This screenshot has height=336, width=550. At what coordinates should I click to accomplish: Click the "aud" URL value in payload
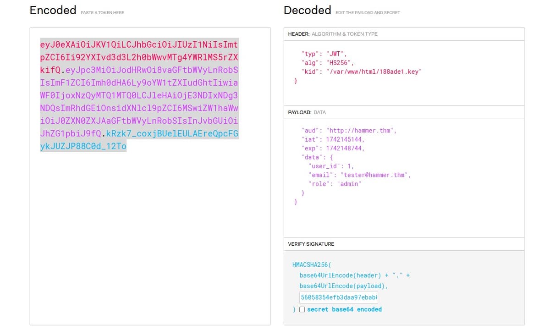pyautogui.click(x=361, y=131)
